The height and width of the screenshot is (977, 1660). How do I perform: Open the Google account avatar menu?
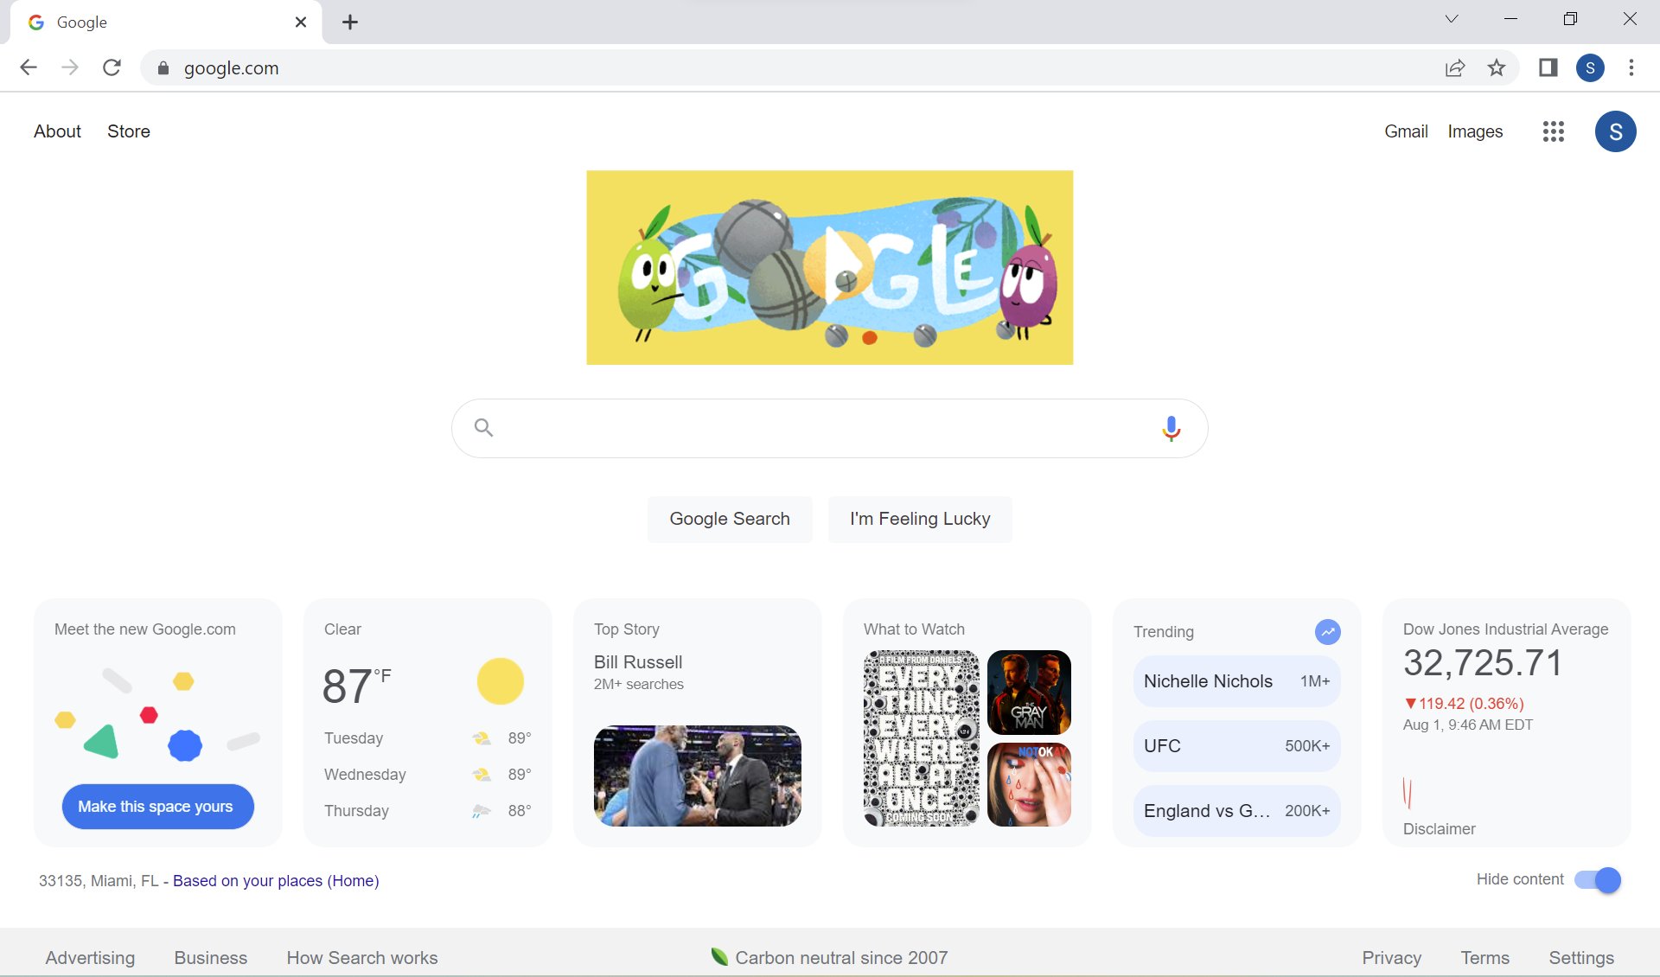pos(1615,131)
